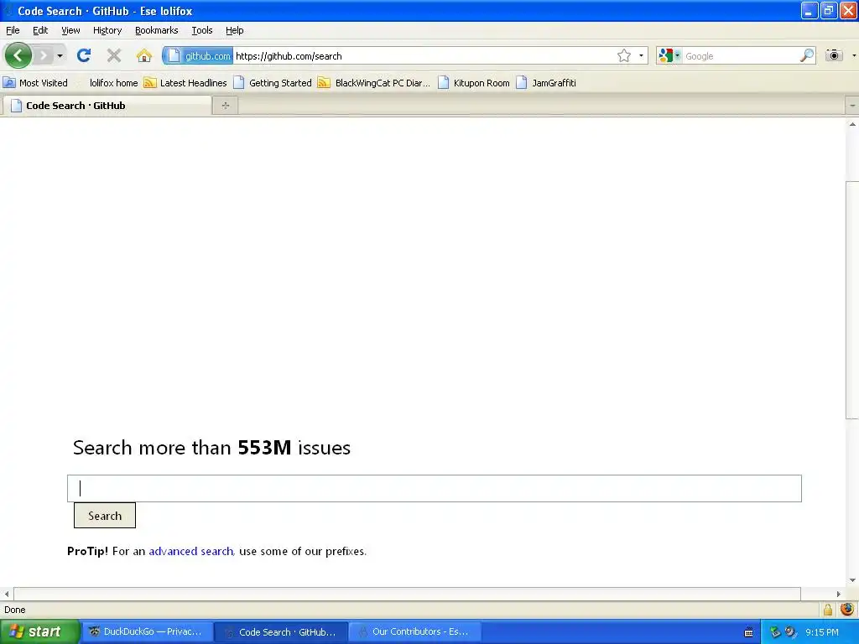
Task: Click the Firefox-style icon in status bar
Action: (x=847, y=609)
